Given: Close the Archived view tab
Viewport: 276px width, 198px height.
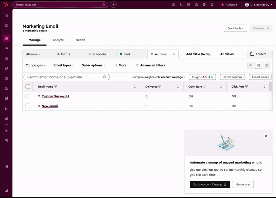Looking at the screenshot, I should pyautogui.click(x=174, y=54).
